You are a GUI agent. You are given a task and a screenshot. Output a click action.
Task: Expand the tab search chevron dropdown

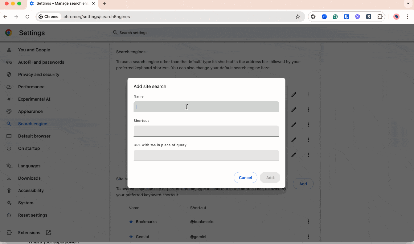[408, 3]
